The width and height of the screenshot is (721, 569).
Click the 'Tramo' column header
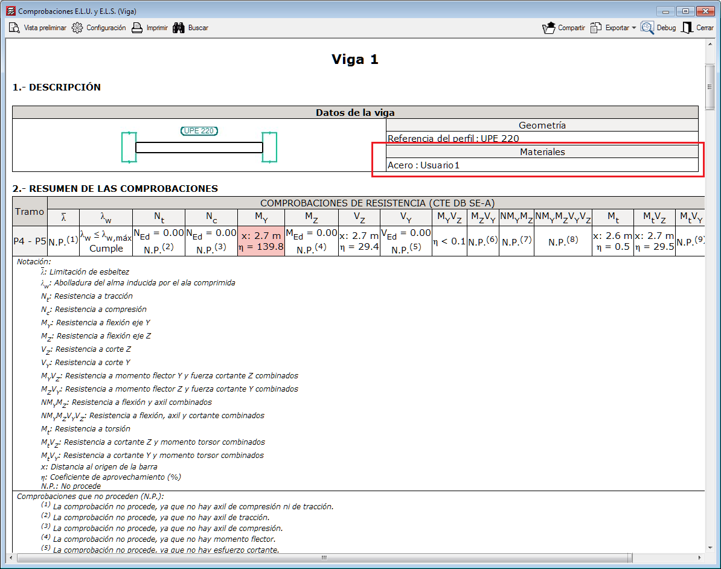[x=30, y=212]
